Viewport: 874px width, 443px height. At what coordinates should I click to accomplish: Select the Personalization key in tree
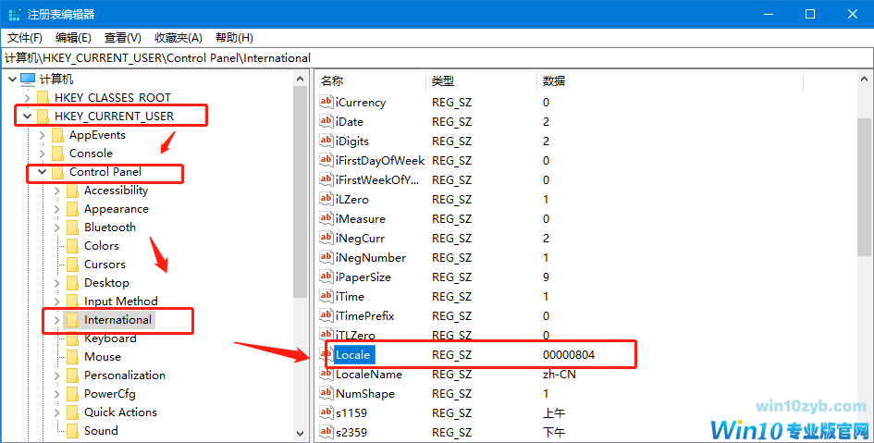click(125, 375)
